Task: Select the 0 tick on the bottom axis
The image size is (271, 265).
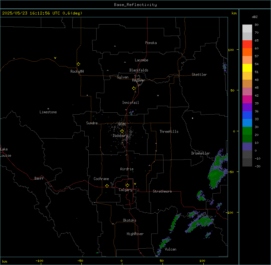Action: point(121,261)
